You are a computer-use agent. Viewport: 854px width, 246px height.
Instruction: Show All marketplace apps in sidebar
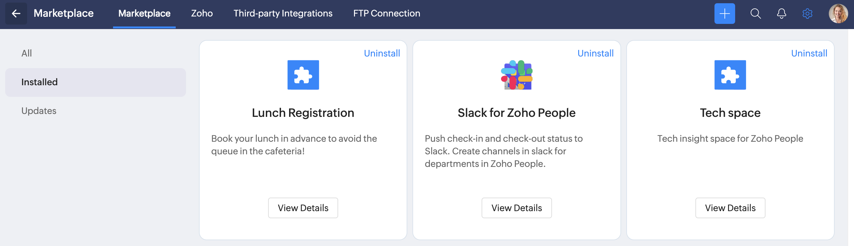26,53
